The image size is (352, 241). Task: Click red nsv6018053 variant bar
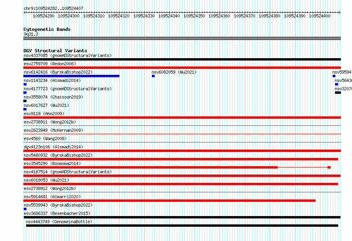tap(181, 184)
